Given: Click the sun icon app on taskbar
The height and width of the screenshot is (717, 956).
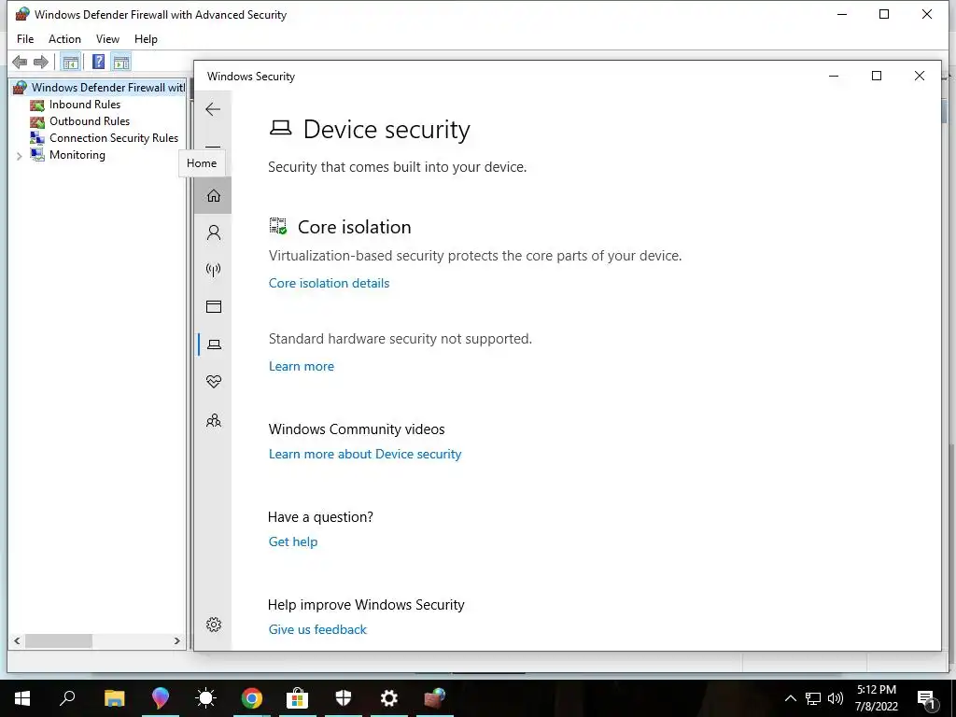Looking at the screenshot, I should tap(205, 698).
